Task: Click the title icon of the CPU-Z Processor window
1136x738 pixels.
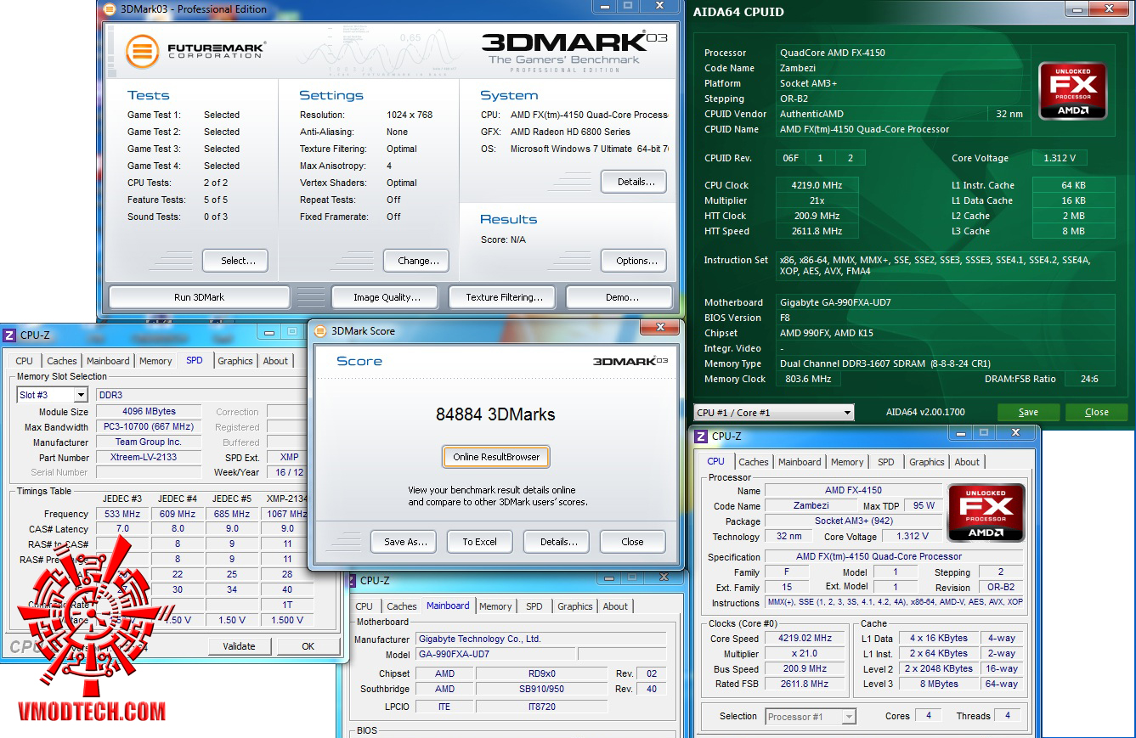Action: [x=702, y=437]
